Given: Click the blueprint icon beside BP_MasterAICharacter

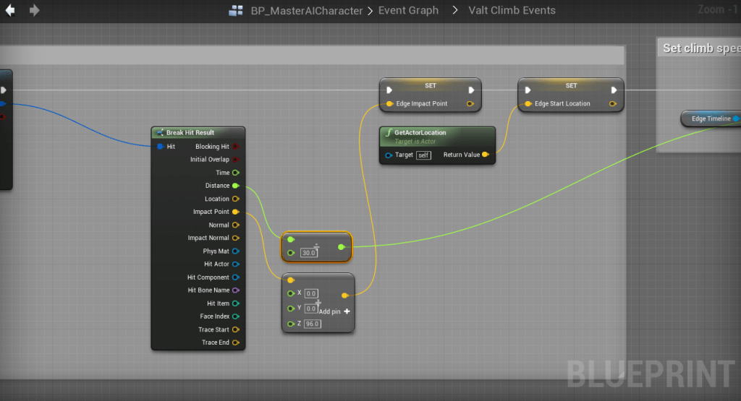Looking at the screenshot, I should 235,11.
